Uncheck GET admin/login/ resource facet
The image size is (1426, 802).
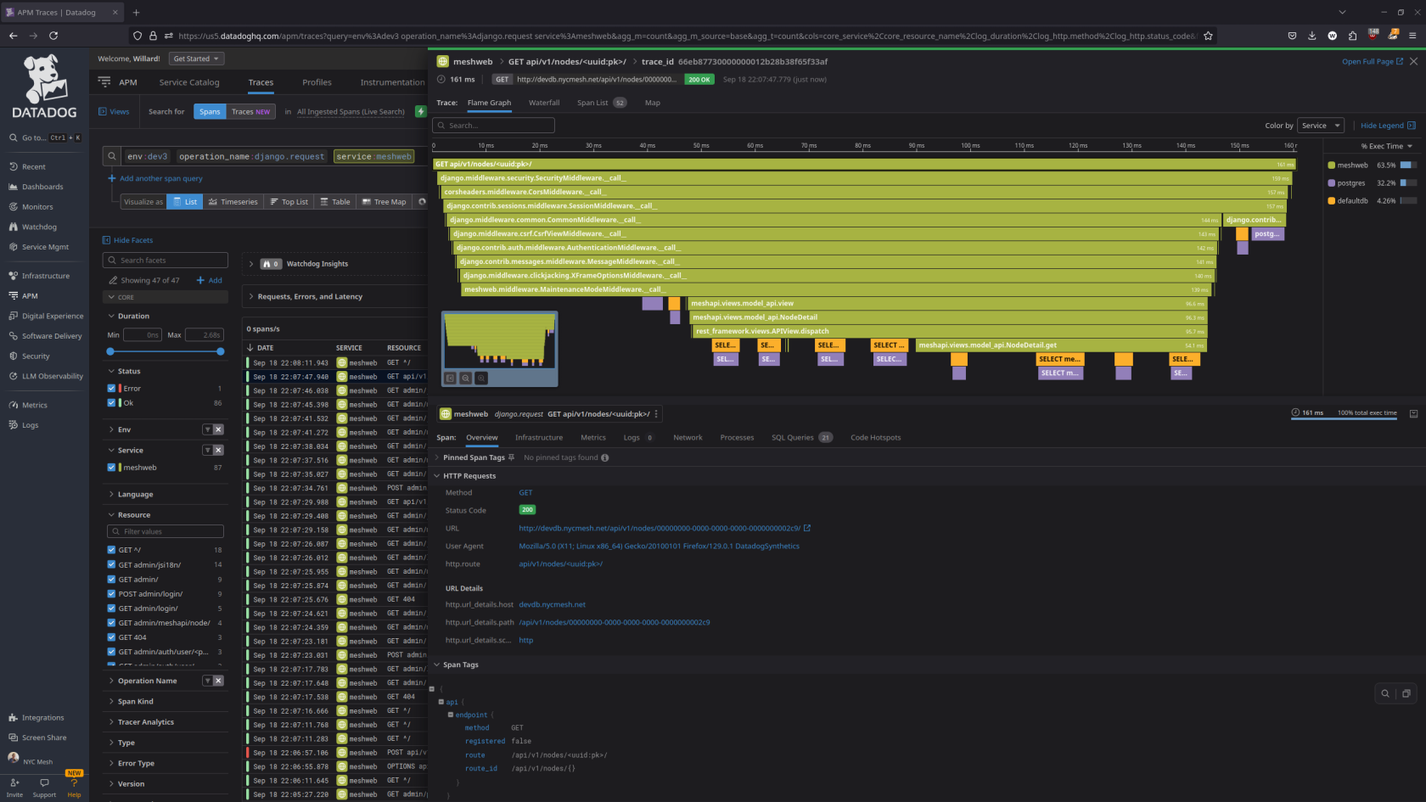pyautogui.click(x=111, y=608)
